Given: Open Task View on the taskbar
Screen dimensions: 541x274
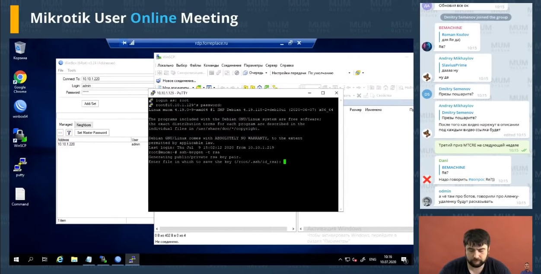Looking at the screenshot, I should [x=45, y=259].
